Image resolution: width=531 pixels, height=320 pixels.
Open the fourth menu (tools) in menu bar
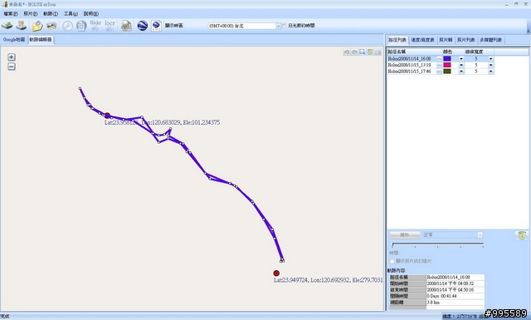pyautogui.click(x=71, y=14)
